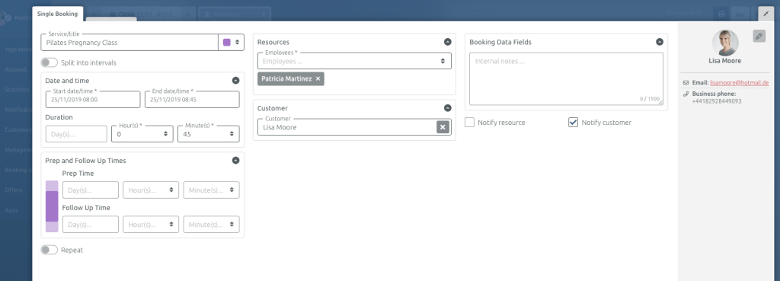Clear the Lisa Moore customer field

[x=443, y=127]
